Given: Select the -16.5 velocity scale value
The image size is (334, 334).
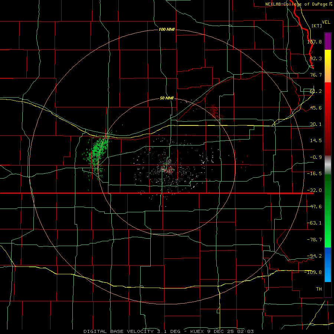Looking at the screenshot, I should [315, 174].
